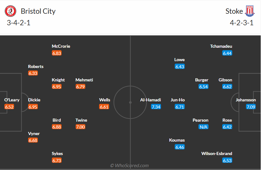The image size is (261, 170).
Task: Select the player name Mehmeti
Action: (x=84, y=80)
